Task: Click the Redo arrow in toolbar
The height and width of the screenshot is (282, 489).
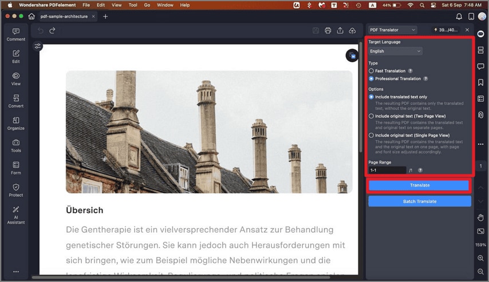Action: coord(52,30)
